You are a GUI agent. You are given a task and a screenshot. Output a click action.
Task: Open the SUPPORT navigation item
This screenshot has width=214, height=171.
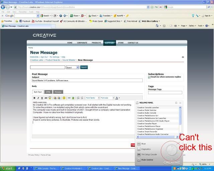coord(110,43)
